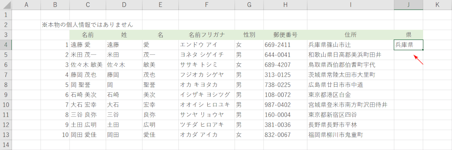Click the fill handle of cell J4
452x150 pixels.
[x=423, y=50]
